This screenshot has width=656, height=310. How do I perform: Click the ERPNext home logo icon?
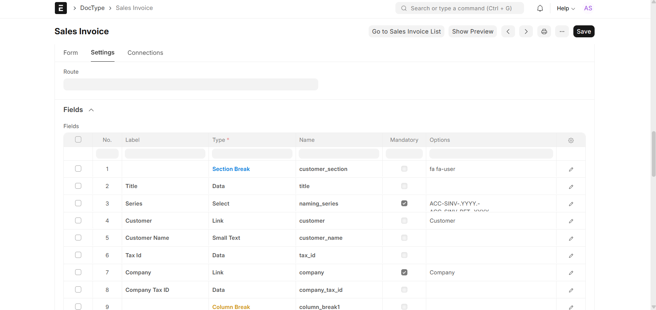pyautogui.click(x=61, y=8)
